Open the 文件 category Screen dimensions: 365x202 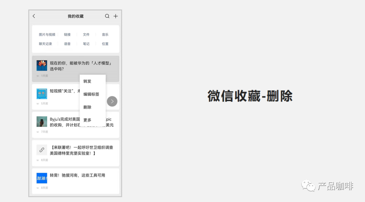[86, 35]
